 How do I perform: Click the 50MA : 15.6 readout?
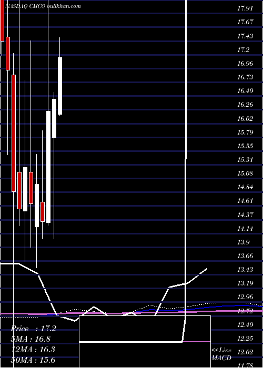click(33, 360)
